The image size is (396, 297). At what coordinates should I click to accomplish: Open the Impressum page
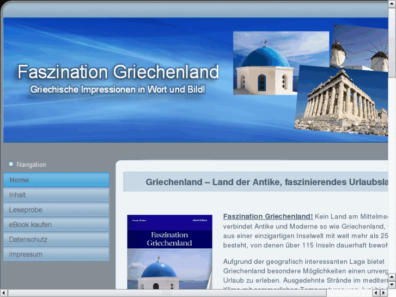[x=56, y=254]
